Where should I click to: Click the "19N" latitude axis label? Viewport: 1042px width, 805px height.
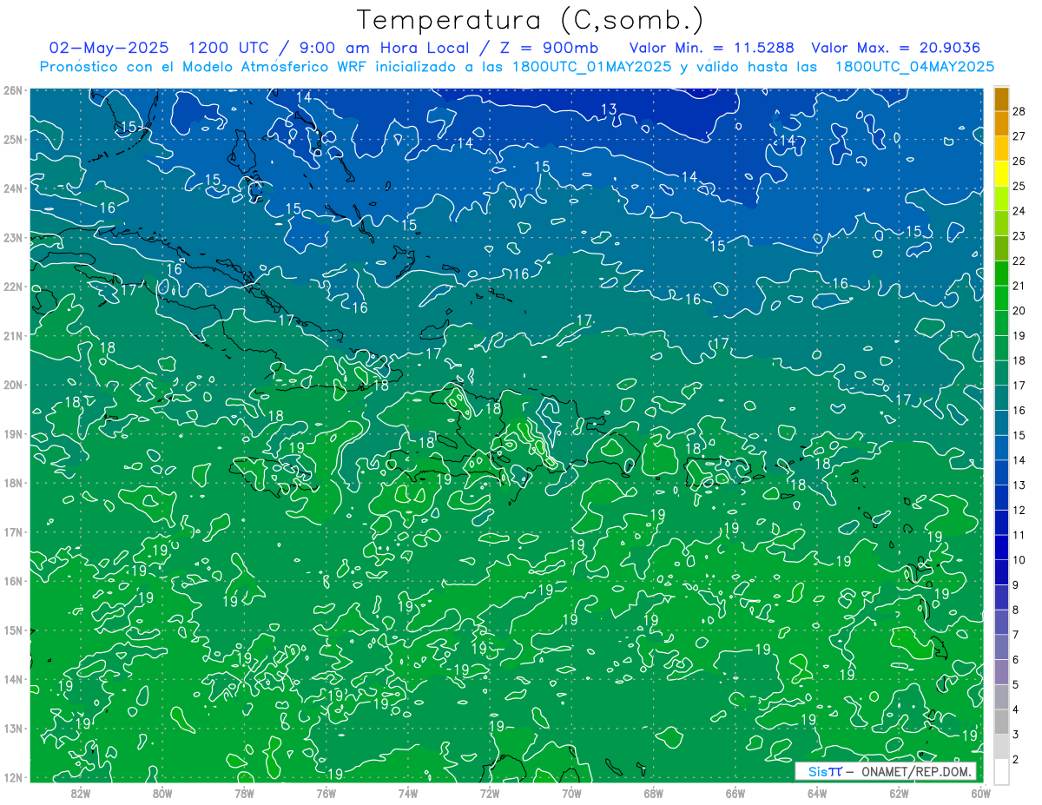tap(13, 433)
